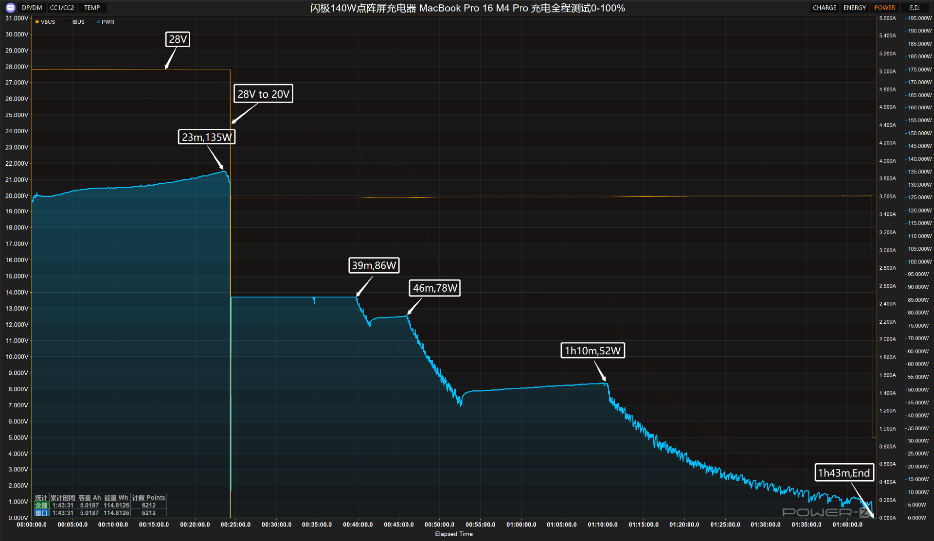Viewport: 934px width, 541px height.
Task: Click the 135.000W power axis label
Action: pyautogui.click(x=920, y=172)
